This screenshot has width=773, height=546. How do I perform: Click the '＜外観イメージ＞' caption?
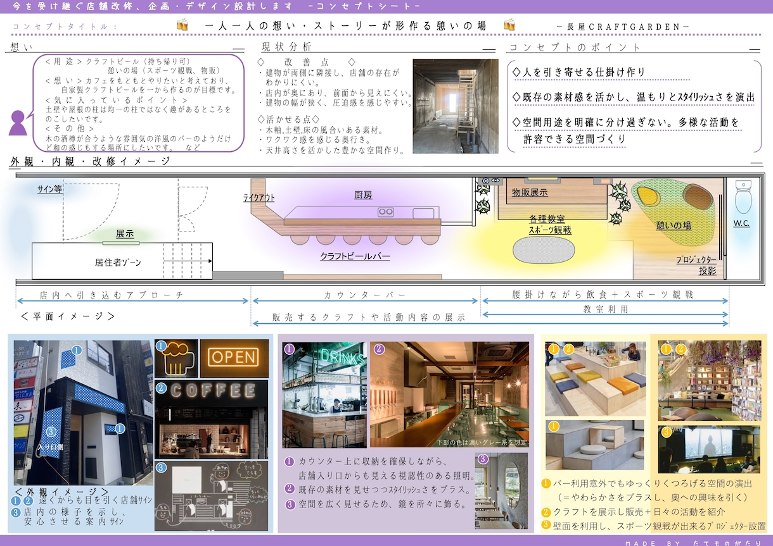pyautogui.click(x=61, y=492)
